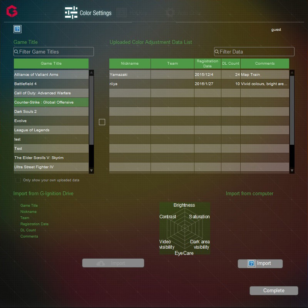Click the radar chart of color attributes
The width and height of the screenshot is (308, 308).
tap(185, 228)
